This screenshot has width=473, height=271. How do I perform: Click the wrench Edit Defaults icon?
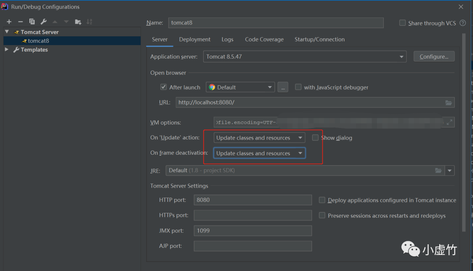tap(43, 22)
